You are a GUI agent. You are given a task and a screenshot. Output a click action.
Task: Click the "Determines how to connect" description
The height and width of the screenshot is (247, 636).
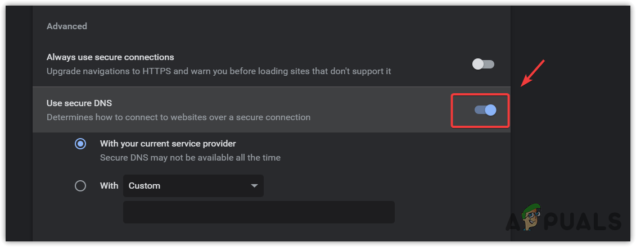point(178,117)
